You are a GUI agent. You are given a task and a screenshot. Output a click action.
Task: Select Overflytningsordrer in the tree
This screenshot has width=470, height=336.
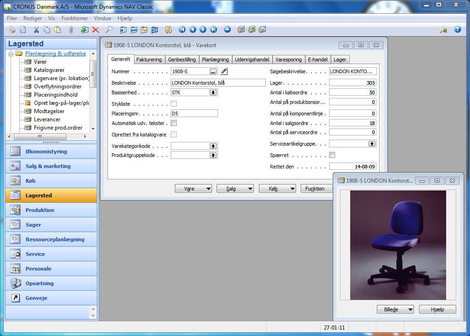click(57, 87)
